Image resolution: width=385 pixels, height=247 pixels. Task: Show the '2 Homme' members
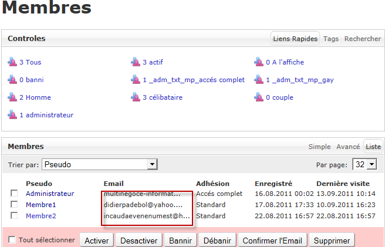(35, 97)
